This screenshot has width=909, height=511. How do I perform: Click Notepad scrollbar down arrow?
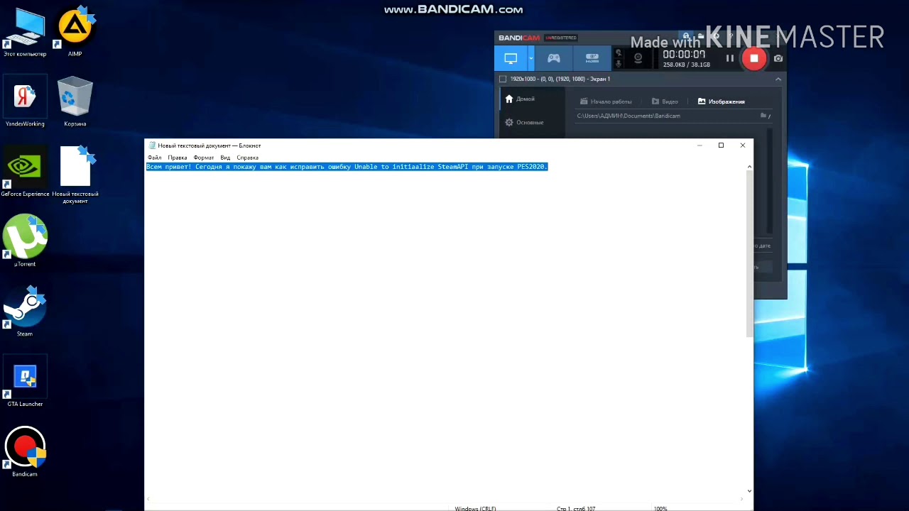749,491
